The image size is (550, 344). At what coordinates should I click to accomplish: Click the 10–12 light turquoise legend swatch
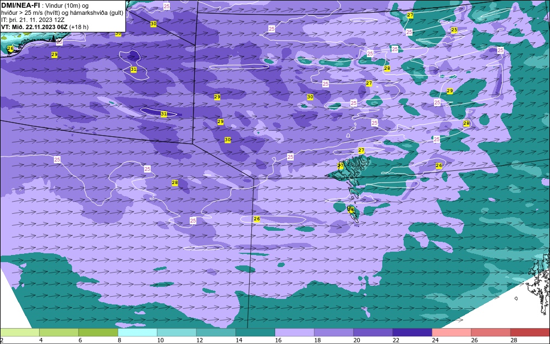[x=177, y=332]
